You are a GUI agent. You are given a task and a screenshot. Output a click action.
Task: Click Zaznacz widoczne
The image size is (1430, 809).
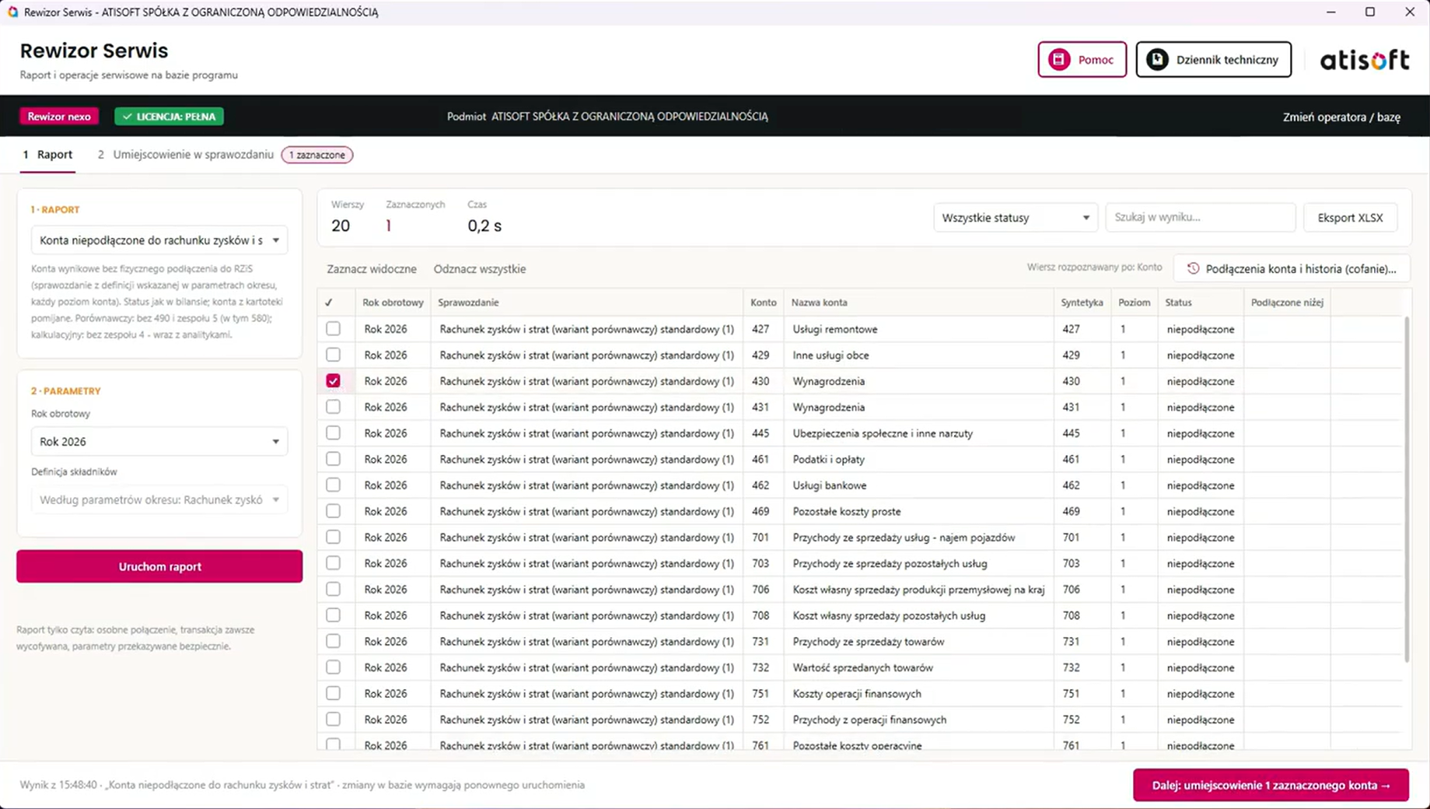click(x=372, y=268)
